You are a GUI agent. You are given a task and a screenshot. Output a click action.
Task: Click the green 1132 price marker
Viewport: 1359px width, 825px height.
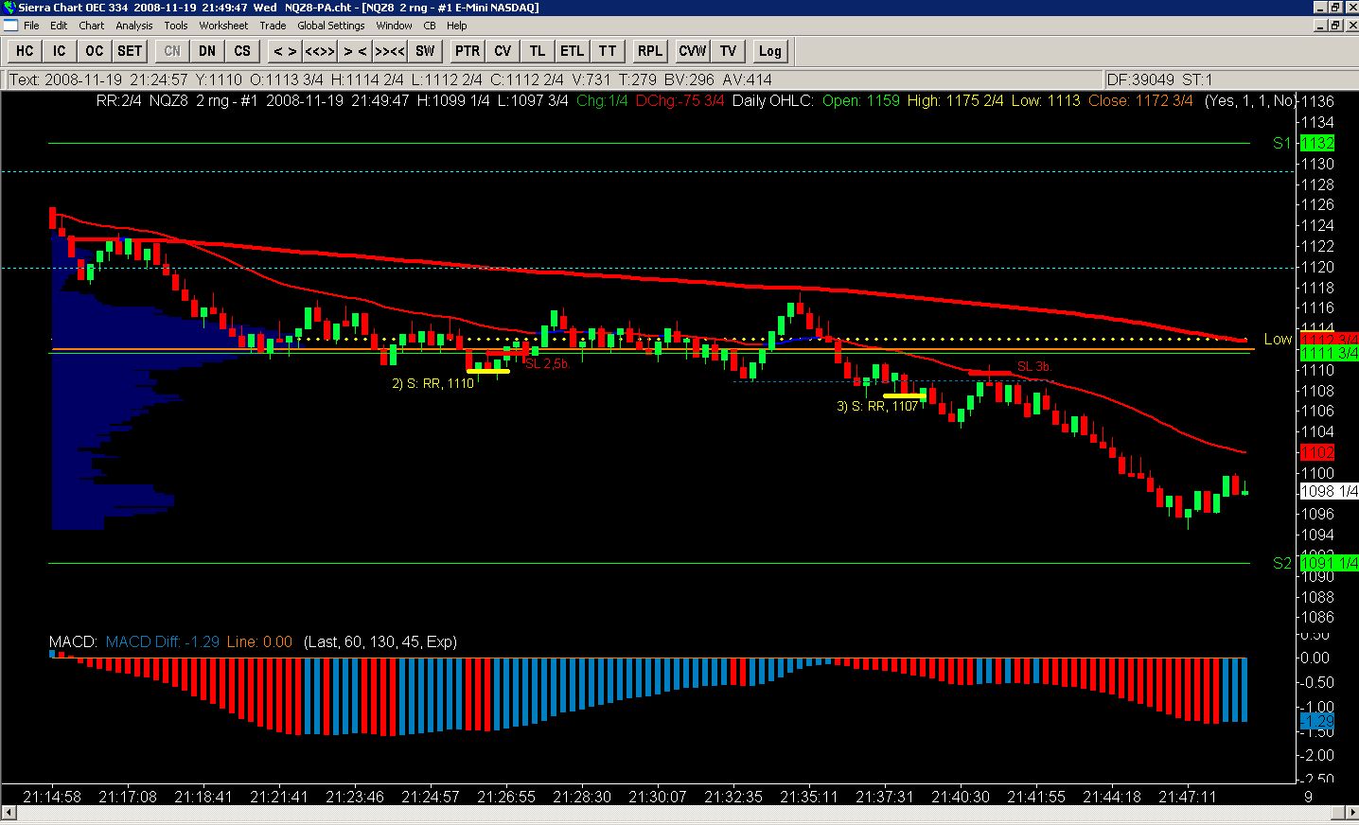pyautogui.click(x=1317, y=144)
